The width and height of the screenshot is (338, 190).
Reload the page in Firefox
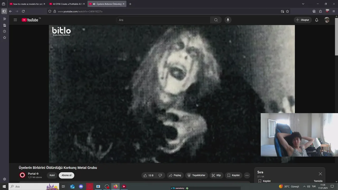pos(23,11)
